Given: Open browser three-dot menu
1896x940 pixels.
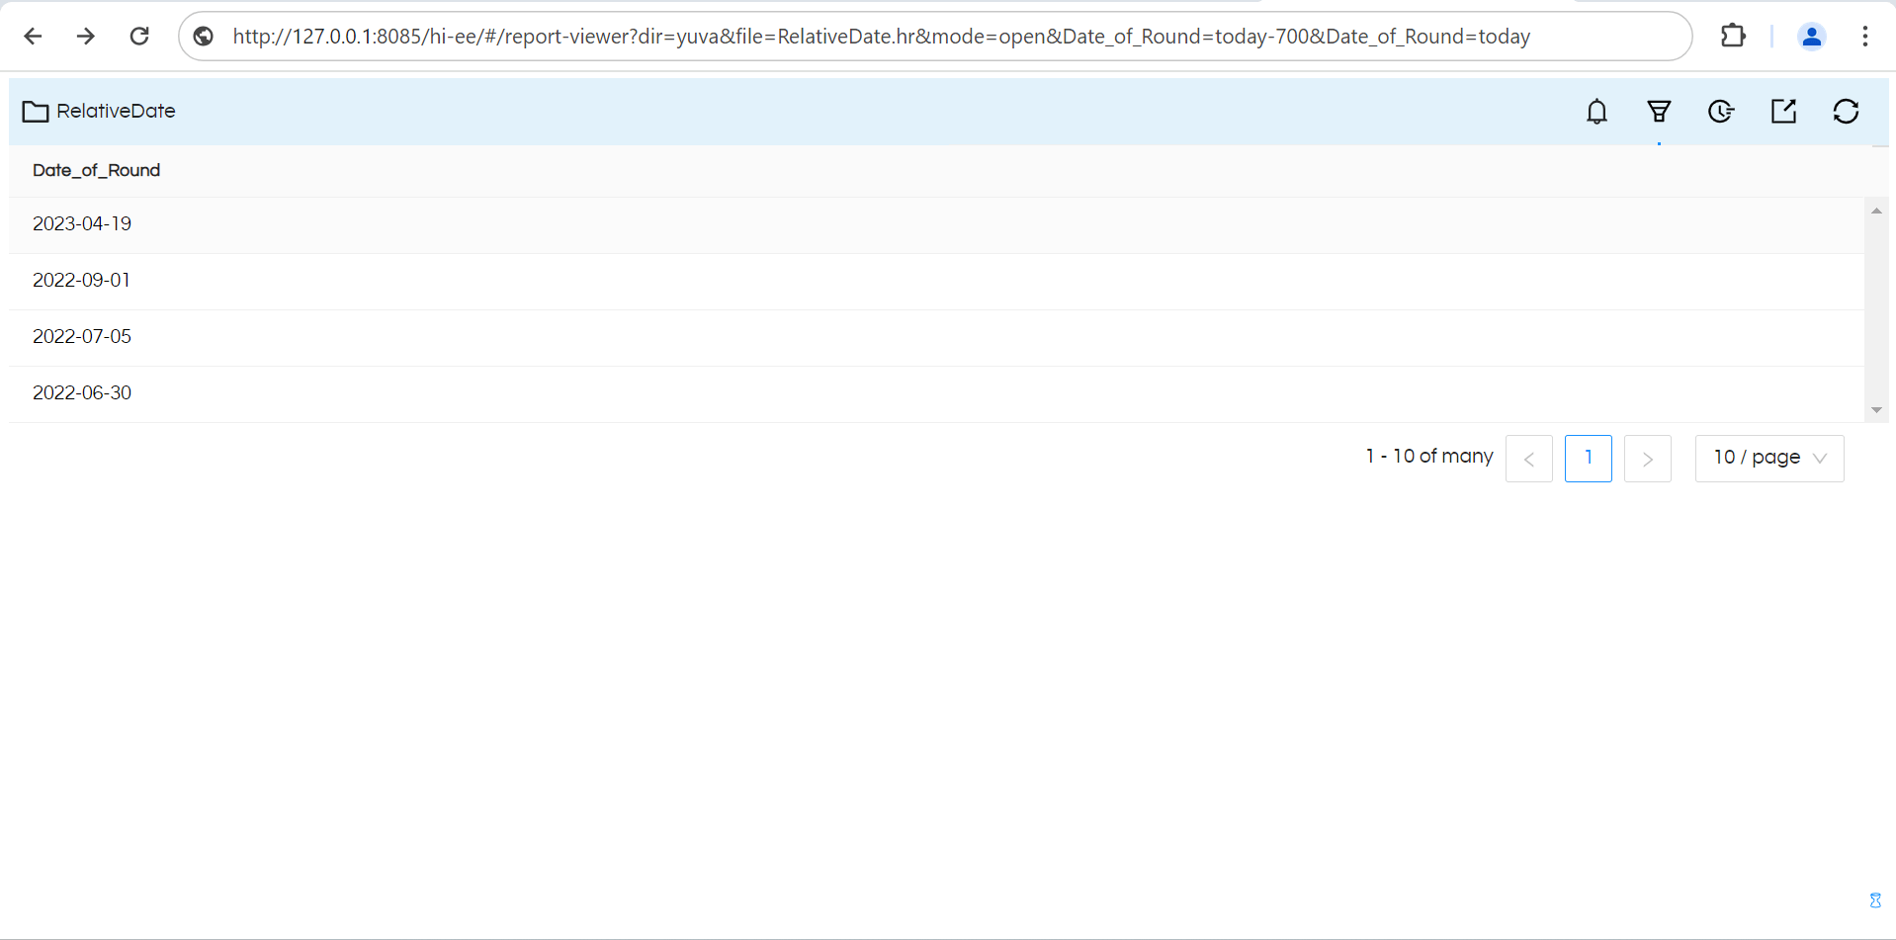Looking at the screenshot, I should pos(1864,37).
